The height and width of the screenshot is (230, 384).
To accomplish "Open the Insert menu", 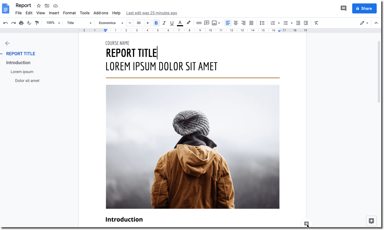I will (54, 13).
